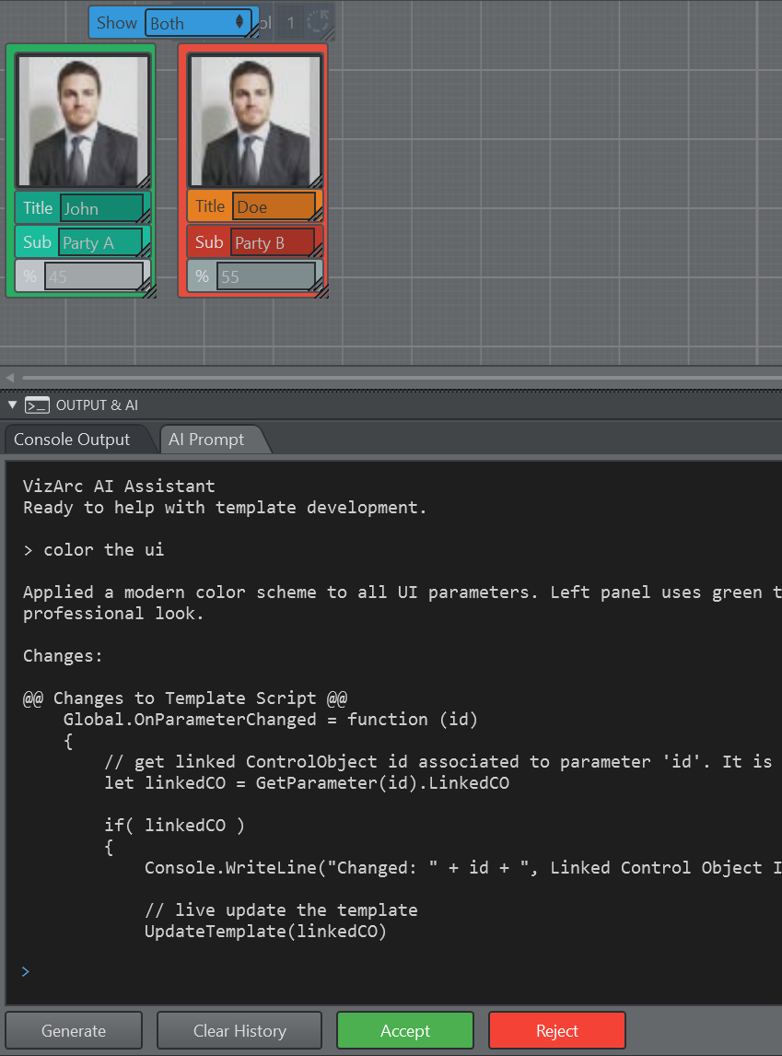Click the console terminal icon beside OUTPUT & AI
The image size is (782, 1056).
pos(37,405)
